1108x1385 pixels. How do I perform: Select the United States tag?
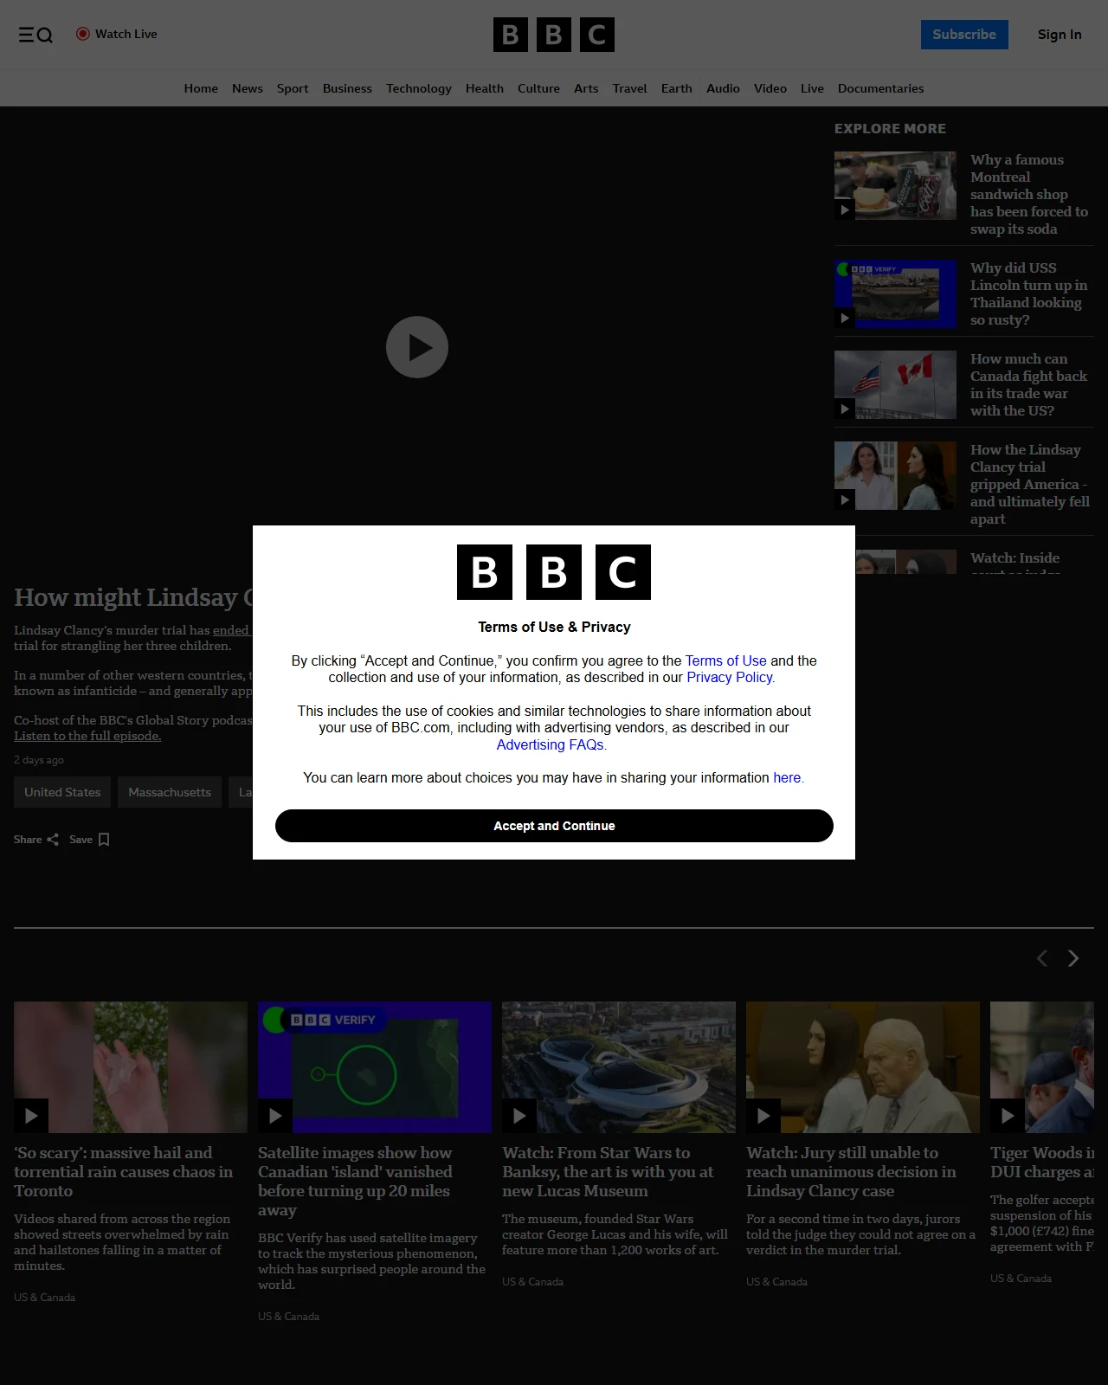point(62,792)
